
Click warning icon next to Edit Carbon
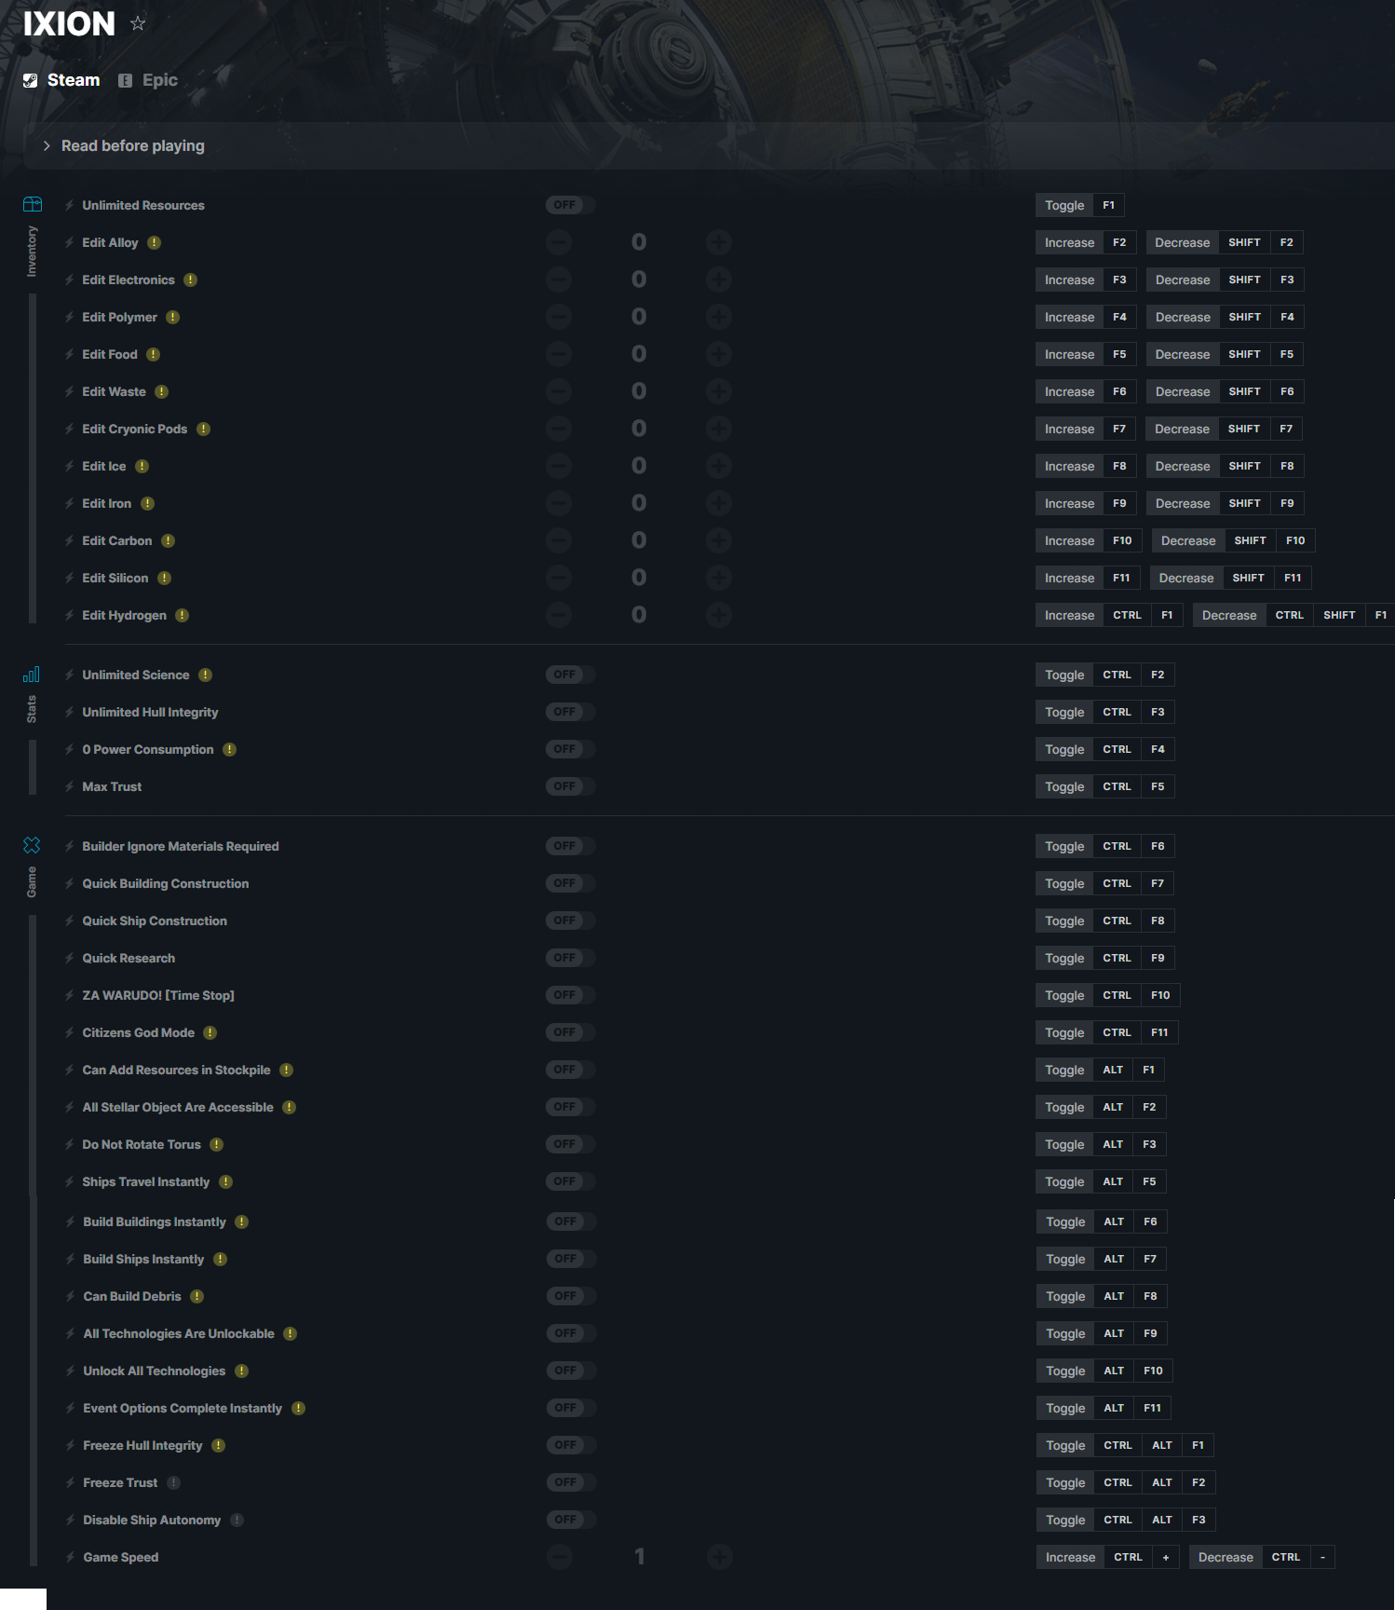[169, 540]
